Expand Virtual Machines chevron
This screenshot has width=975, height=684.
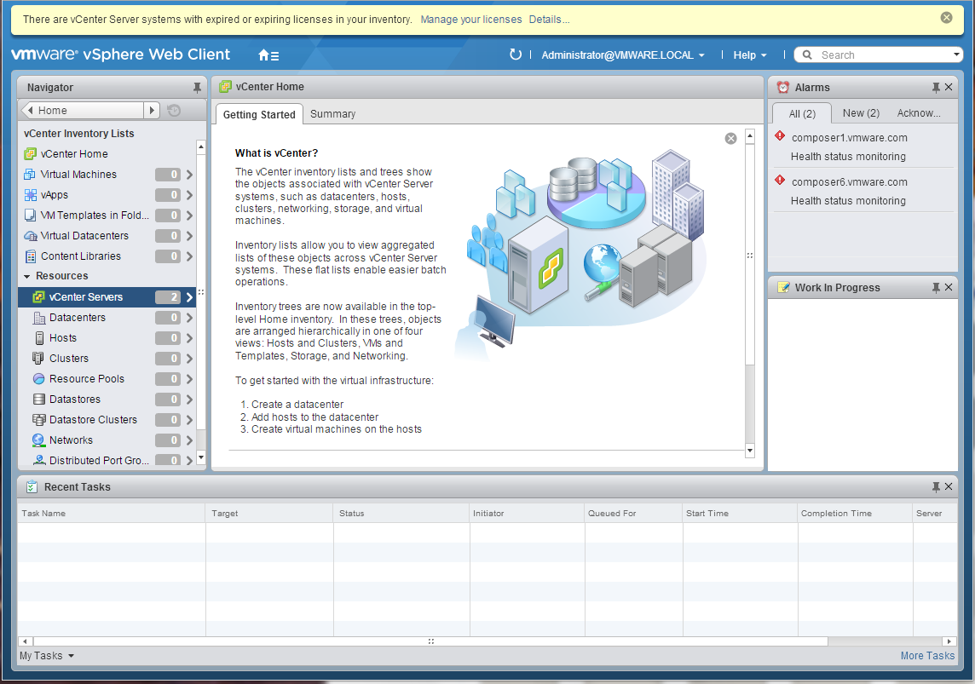(x=190, y=175)
